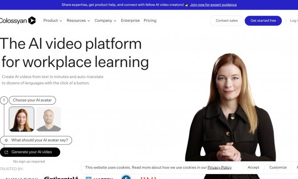Click the external-link icon on Generate button
Image resolution: width=298 pixels, height=179 pixels.
coord(6,152)
